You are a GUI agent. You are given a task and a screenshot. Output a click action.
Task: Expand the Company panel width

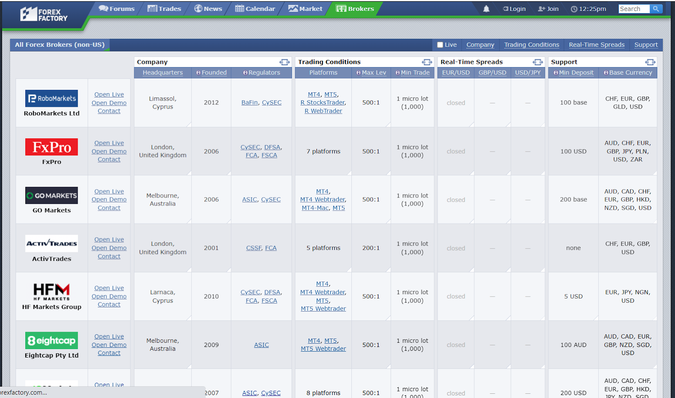pyautogui.click(x=284, y=62)
